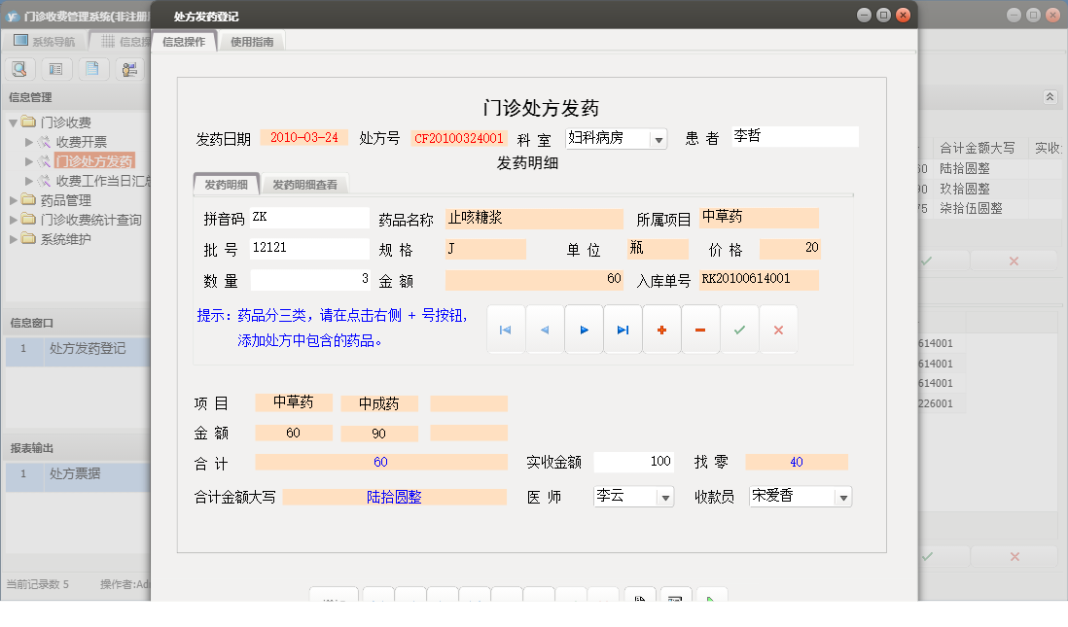The image size is (1068, 627).
Task: Click the 实收金额 input showing 100
Action: click(633, 461)
